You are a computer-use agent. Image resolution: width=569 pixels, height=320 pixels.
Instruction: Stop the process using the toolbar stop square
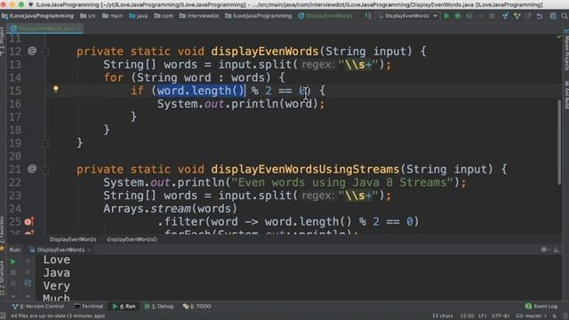click(492, 16)
